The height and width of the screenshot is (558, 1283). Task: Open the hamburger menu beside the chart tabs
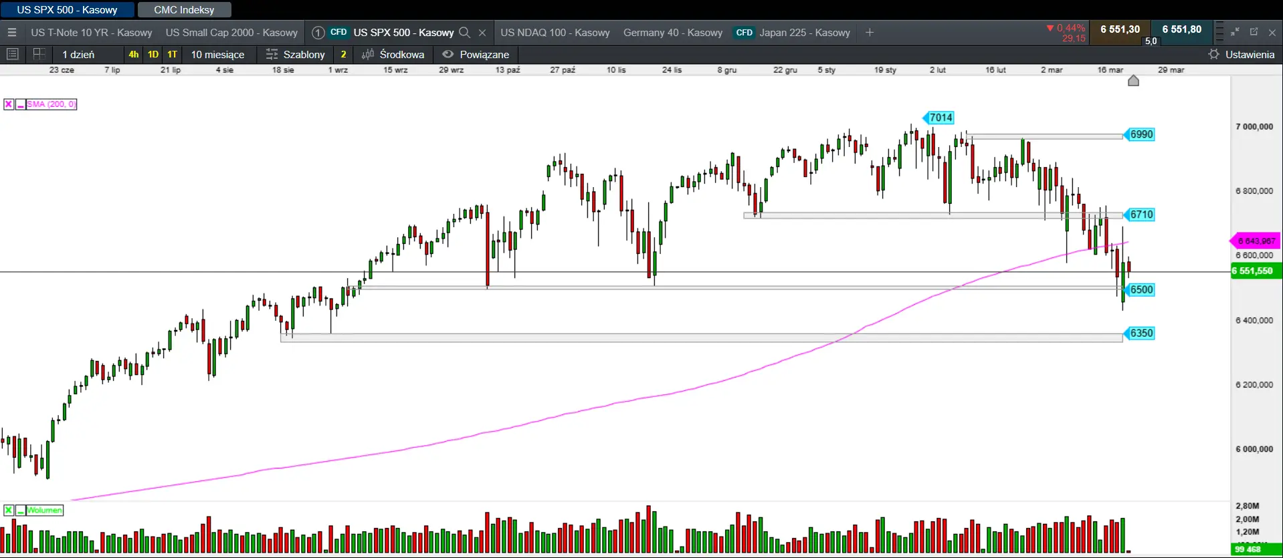(11, 32)
